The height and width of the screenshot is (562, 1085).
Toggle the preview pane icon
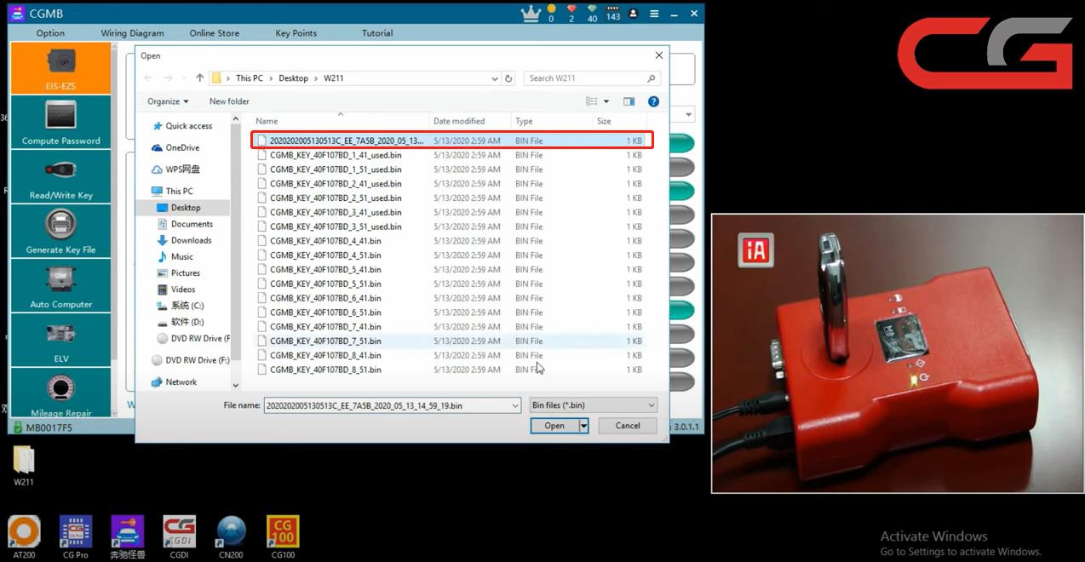pyautogui.click(x=629, y=101)
